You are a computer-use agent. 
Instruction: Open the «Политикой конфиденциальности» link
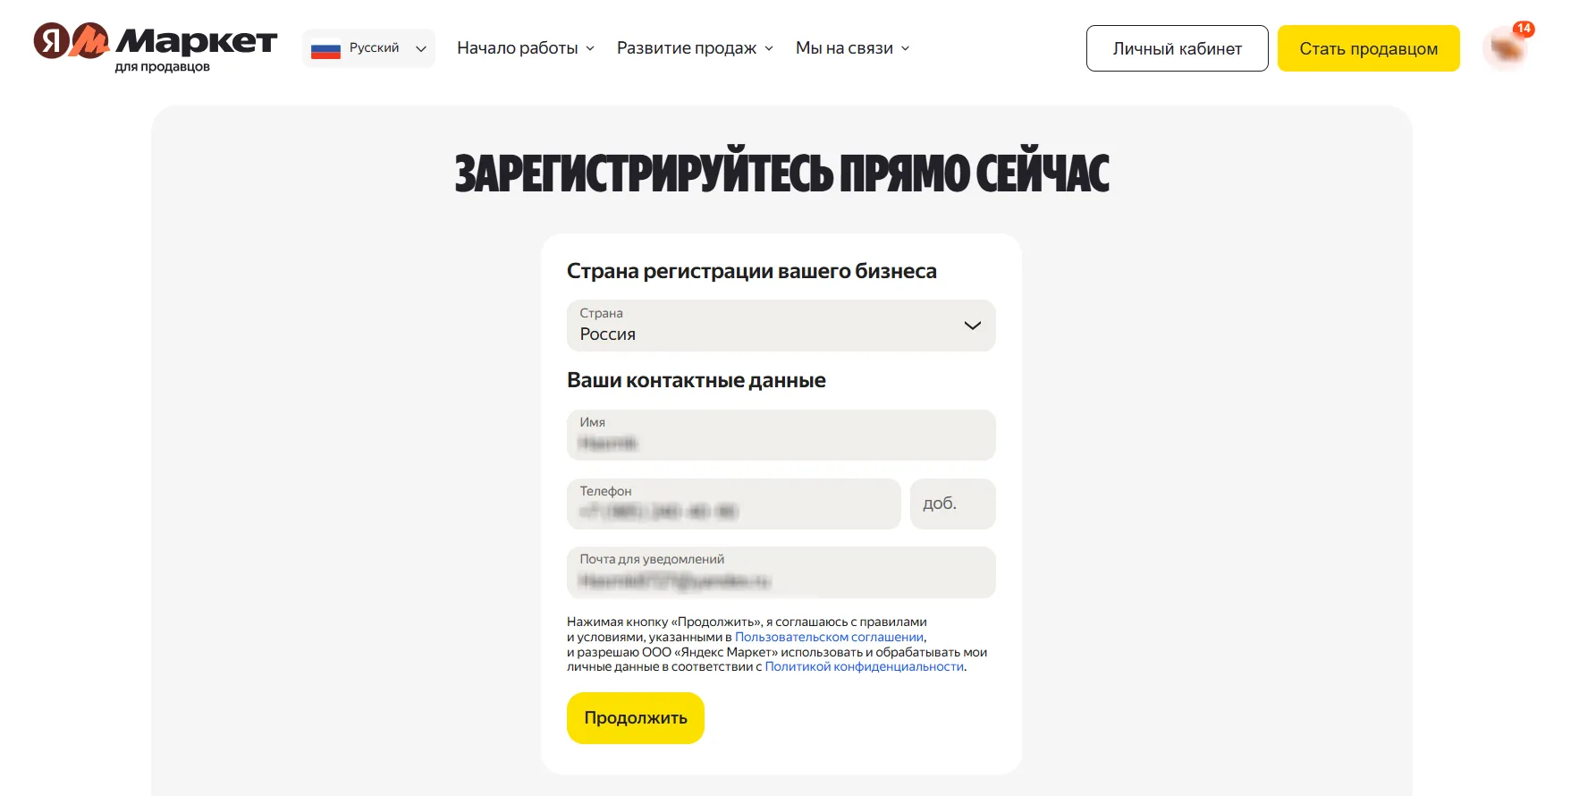click(864, 665)
